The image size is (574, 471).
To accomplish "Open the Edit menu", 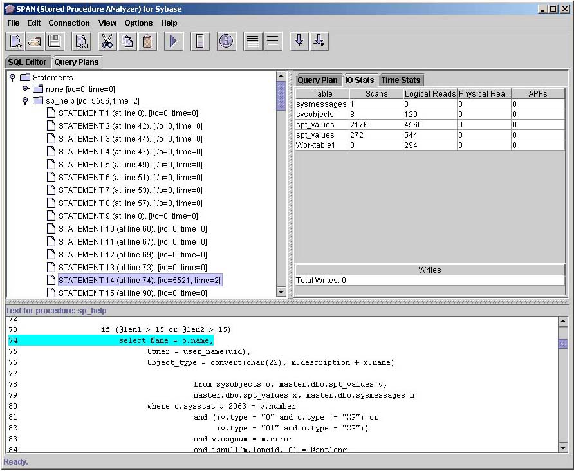I will pos(33,23).
